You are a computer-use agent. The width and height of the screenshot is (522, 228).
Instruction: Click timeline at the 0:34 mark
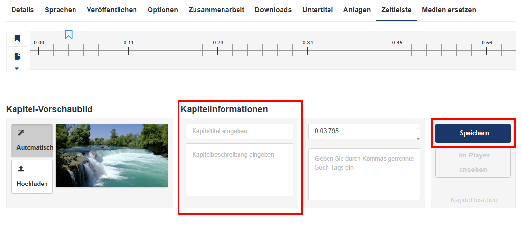[307, 51]
